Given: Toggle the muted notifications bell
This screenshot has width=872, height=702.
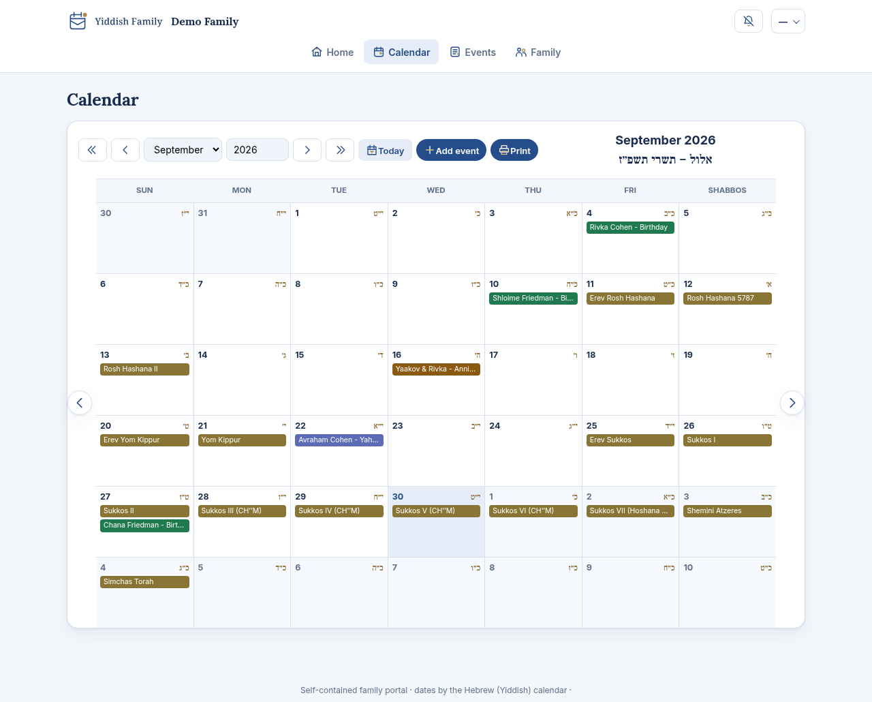Looking at the screenshot, I should coord(749,21).
